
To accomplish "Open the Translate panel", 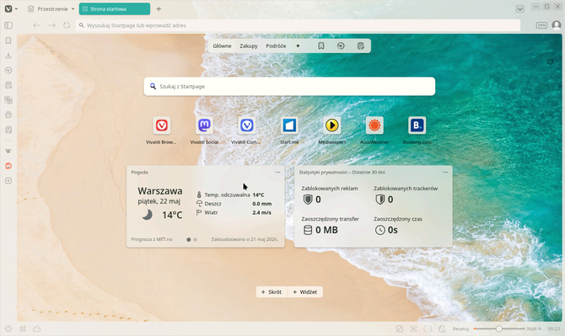I will tap(8, 100).
